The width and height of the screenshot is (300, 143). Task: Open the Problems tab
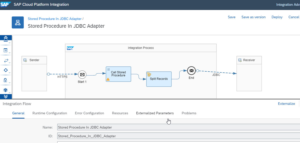pyautogui.click(x=189, y=113)
